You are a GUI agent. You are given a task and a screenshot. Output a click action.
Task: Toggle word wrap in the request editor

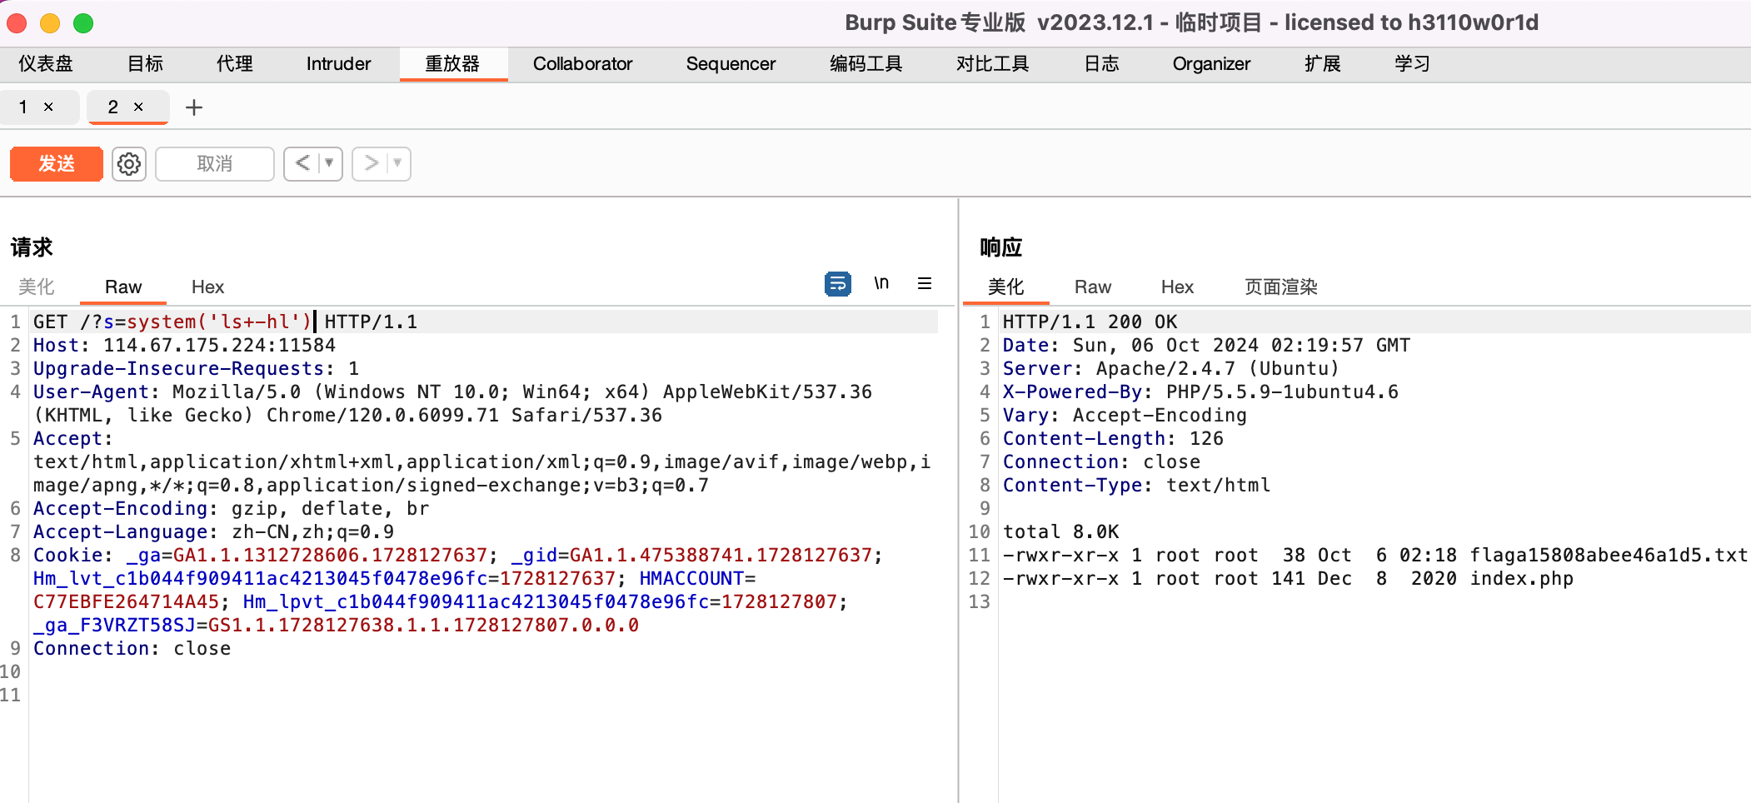tap(837, 283)
